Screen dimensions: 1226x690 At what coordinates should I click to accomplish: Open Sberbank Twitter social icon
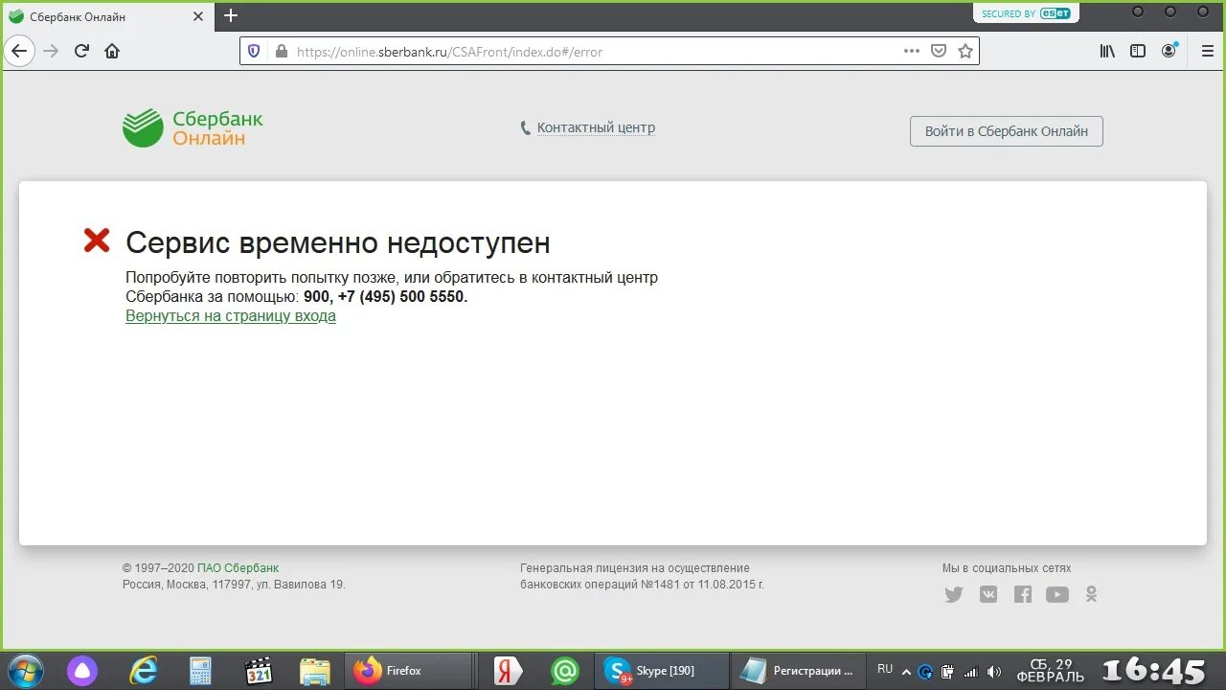coord(954,594)
